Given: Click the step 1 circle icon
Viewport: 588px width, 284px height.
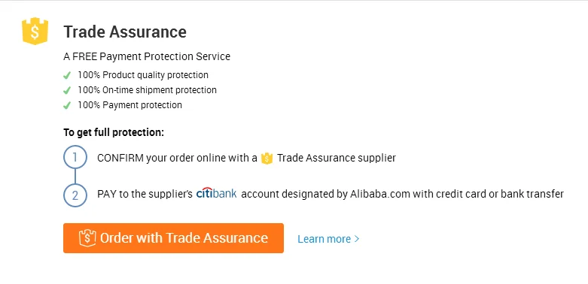Looking at the screenshot, I should tap(75, 157).
